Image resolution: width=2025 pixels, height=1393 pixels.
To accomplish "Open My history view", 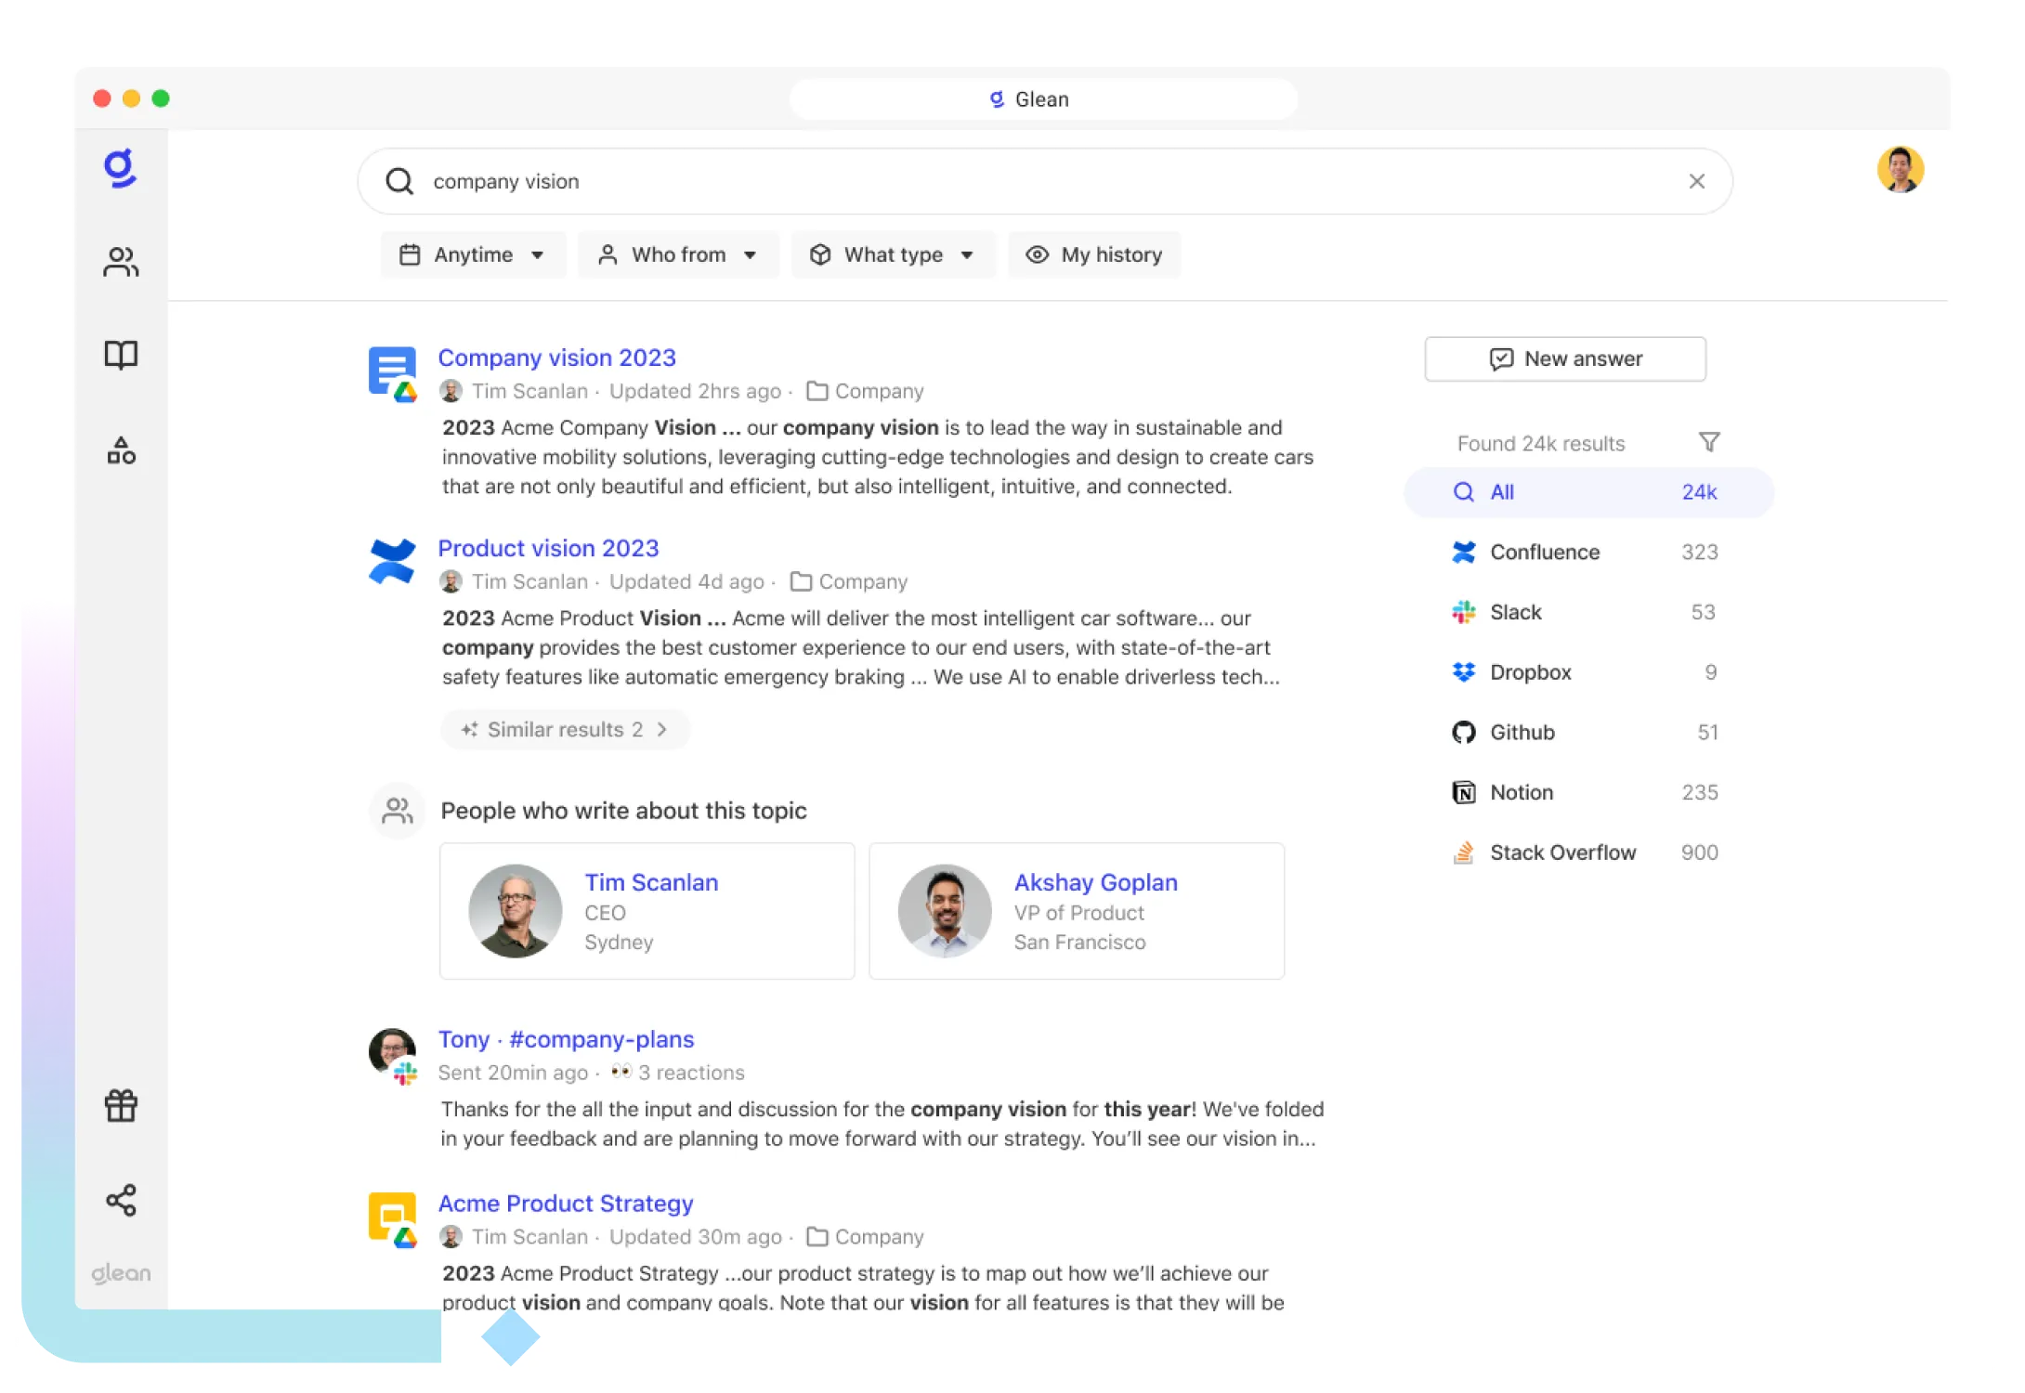I will (x=1094, y=254).
